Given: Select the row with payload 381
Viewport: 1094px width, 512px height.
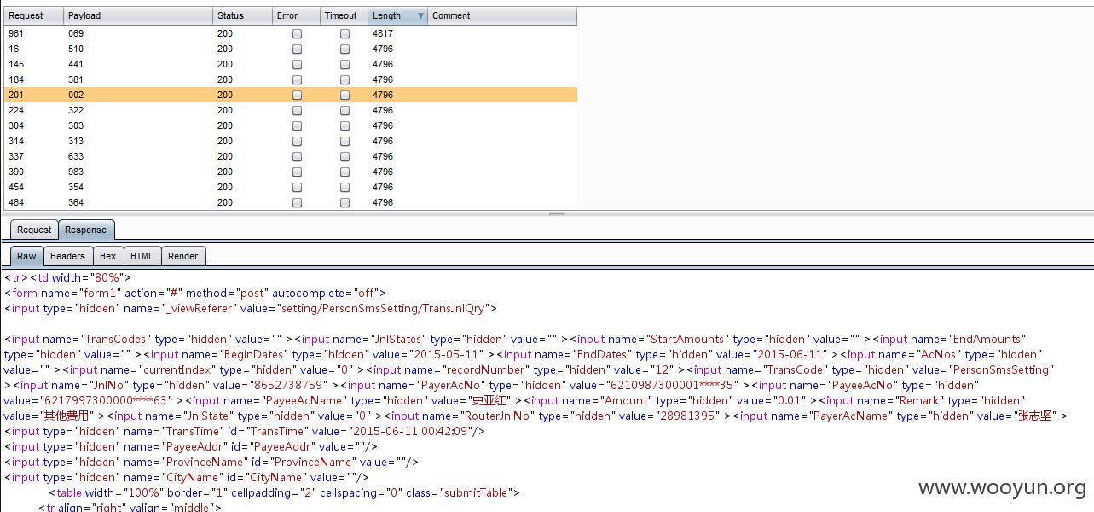Looking at the screenshot, I should click(x=290, y=79).
